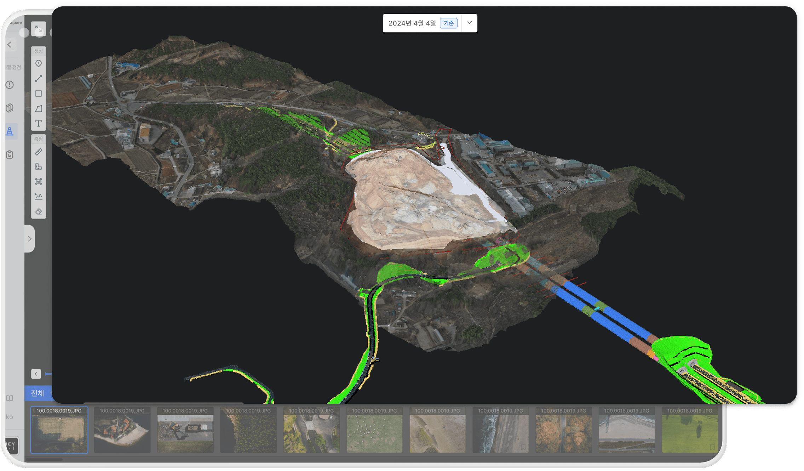Select the rectangle shape tool
Viewport: 804px width, 471px height.
coord(39,93)
